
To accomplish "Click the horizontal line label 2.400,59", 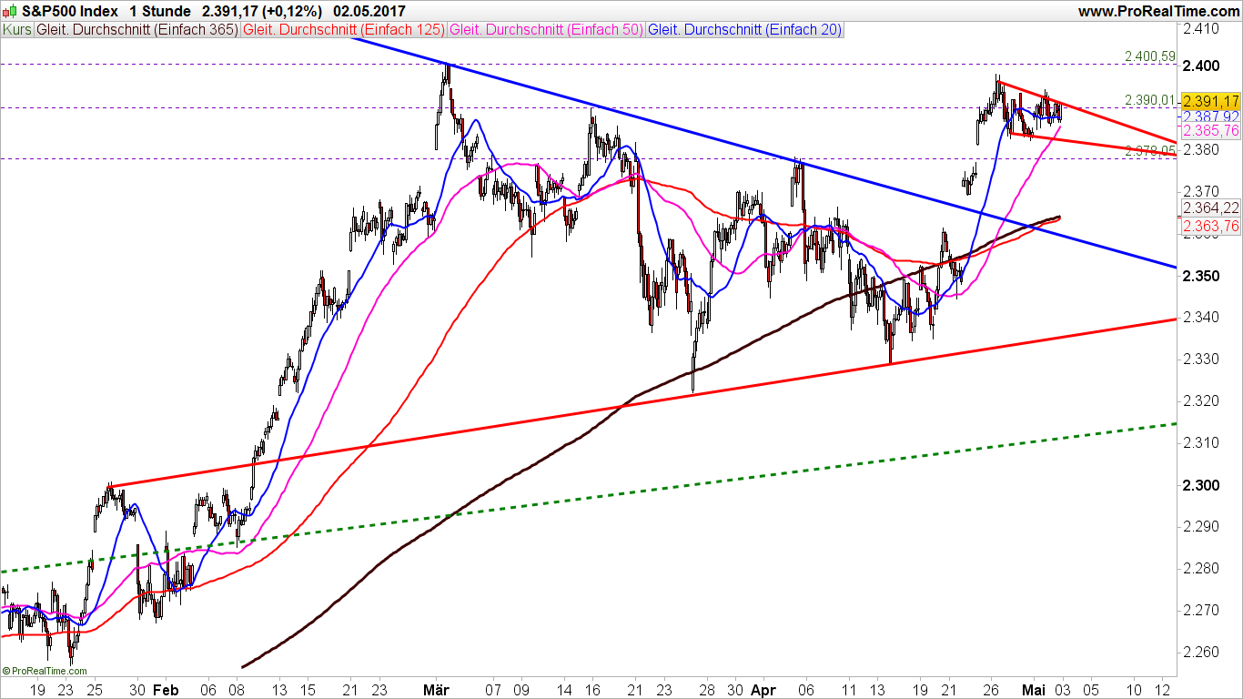I will [x=1151, y=56].
